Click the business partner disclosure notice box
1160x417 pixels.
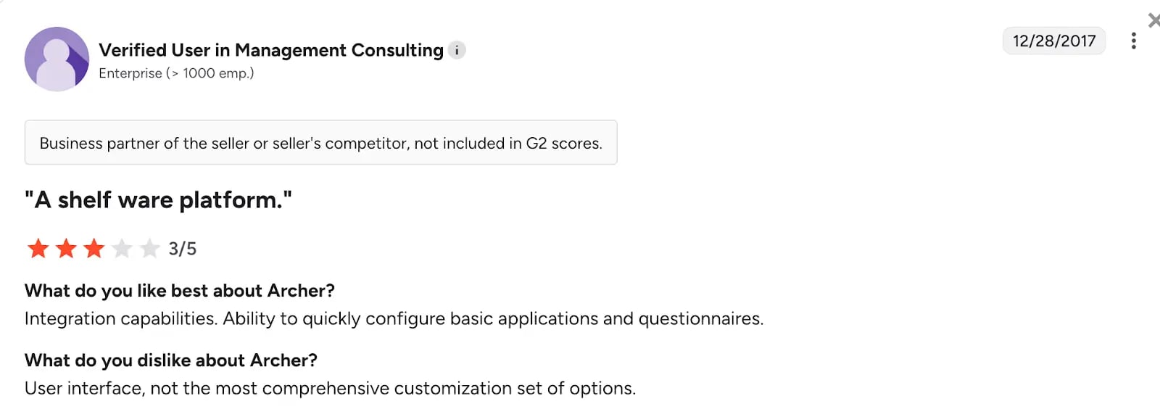pyautogui.click(x=320, y=143)
